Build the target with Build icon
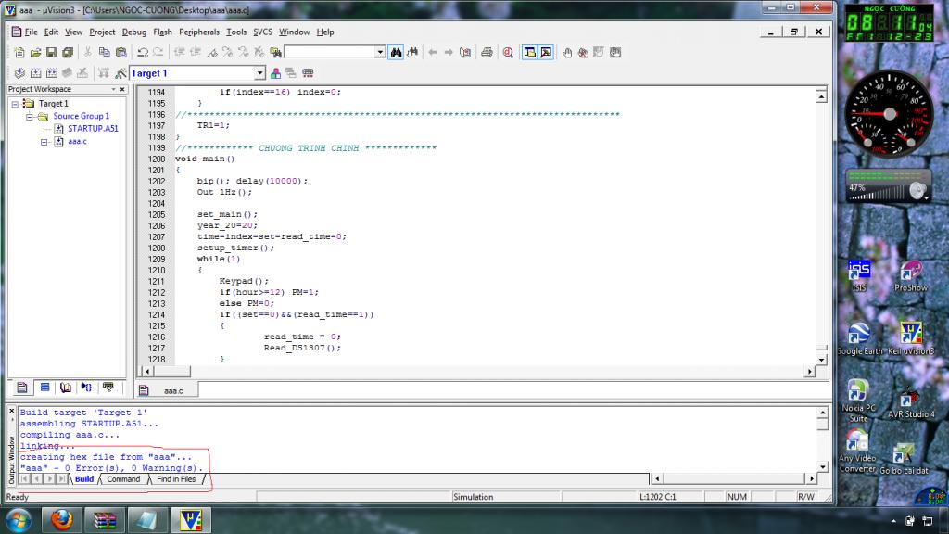The image size is (949, 534). point(36,73)
